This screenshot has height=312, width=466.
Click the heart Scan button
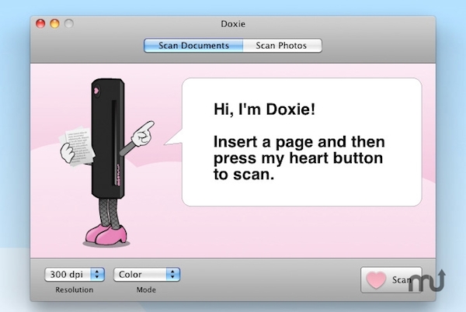tap(391, 279)
